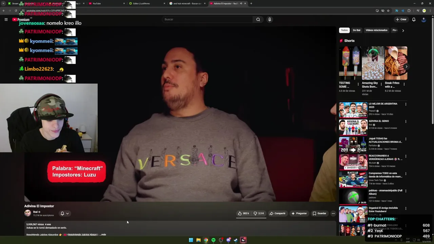434x244 pixels.
Task: Open Ibai channel name link
Action: pos(35,212)
